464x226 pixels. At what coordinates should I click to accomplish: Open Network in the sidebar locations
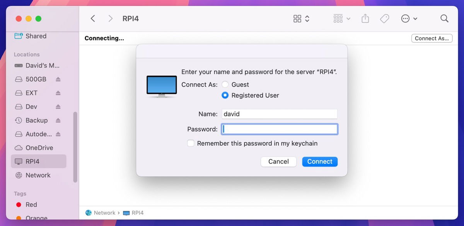38,175
